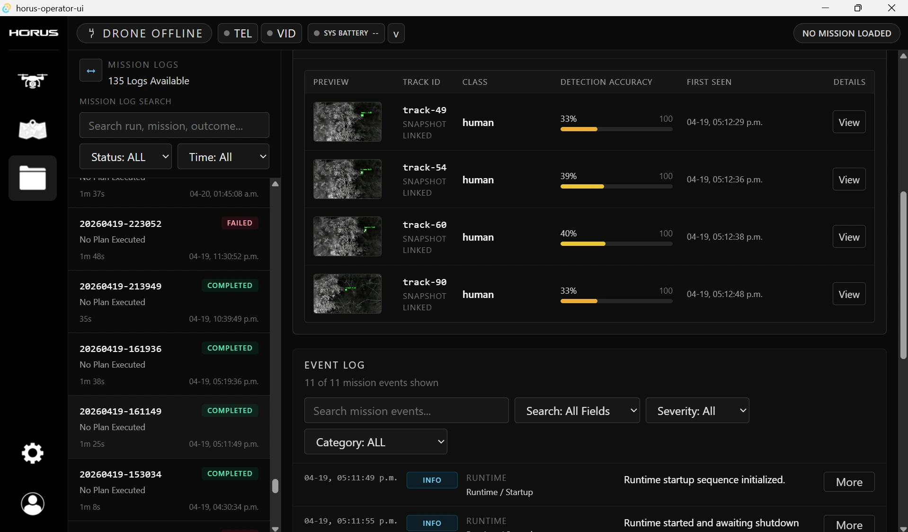Screen dimensions: 908x532
Task: View details for track-49
Action: coord(849,122)
